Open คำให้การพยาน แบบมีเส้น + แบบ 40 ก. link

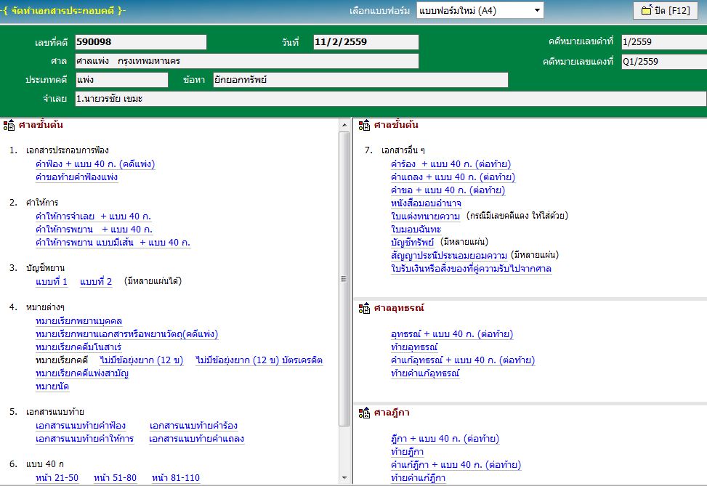113,243
